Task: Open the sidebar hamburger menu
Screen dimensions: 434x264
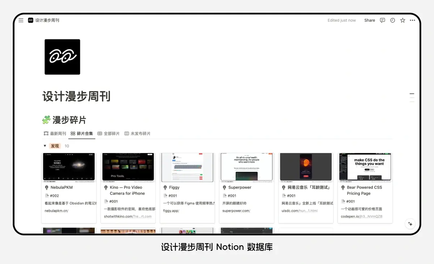Action: [x=21, y=20]
